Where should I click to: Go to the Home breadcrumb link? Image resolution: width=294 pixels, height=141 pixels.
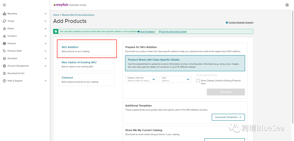(56, 15)
